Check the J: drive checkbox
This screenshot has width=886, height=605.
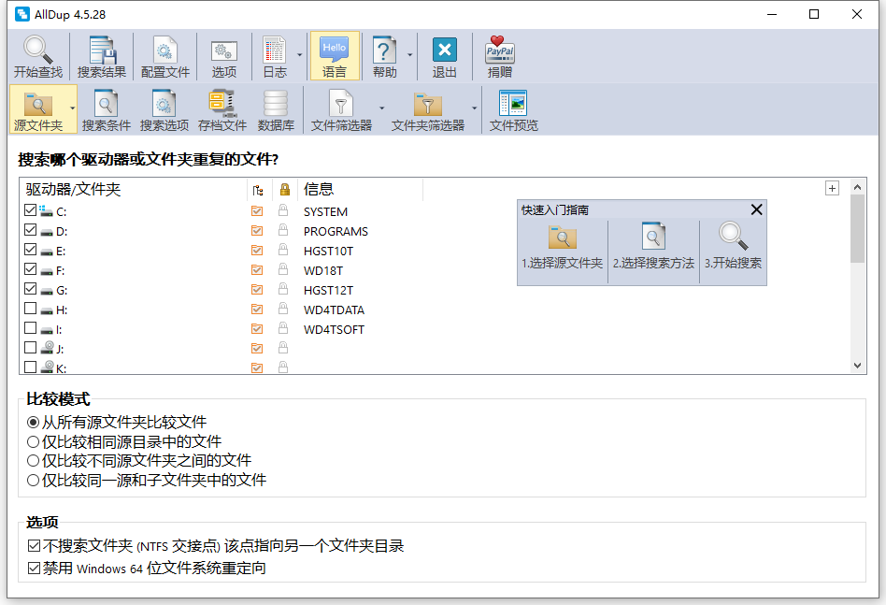coord(31,348)
